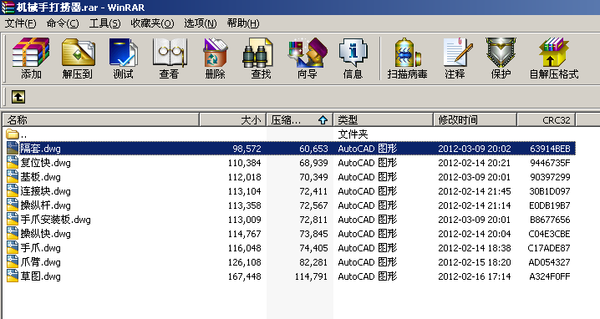Select the parent folder '..' icon
This screenshot has height=319, width=600.
tap(13, 134)
